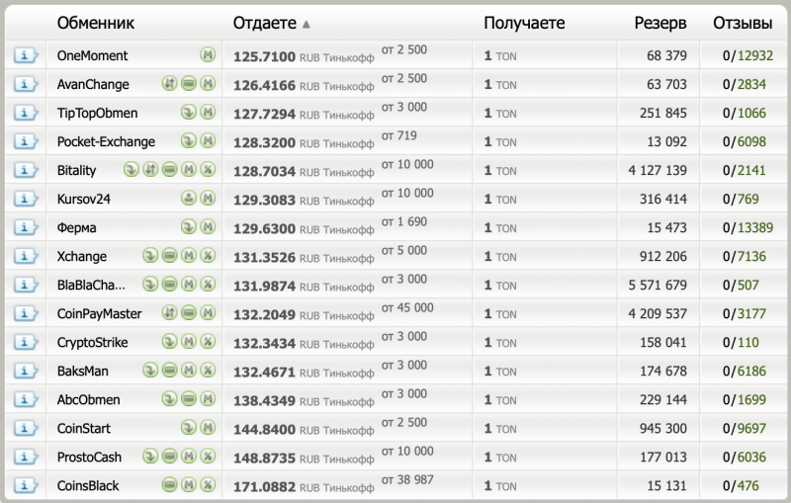Click info icon of CoinPayMaster row
This screenshot has width=791, height=503.
(x=26, y=313)
